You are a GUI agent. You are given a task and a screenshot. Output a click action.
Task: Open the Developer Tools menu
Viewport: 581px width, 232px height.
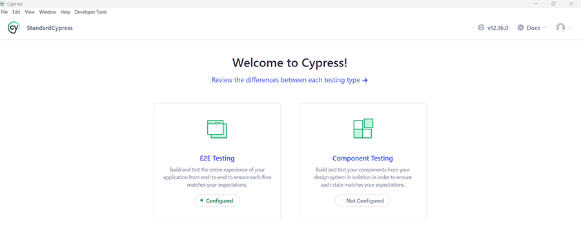[x=90, y=12]
